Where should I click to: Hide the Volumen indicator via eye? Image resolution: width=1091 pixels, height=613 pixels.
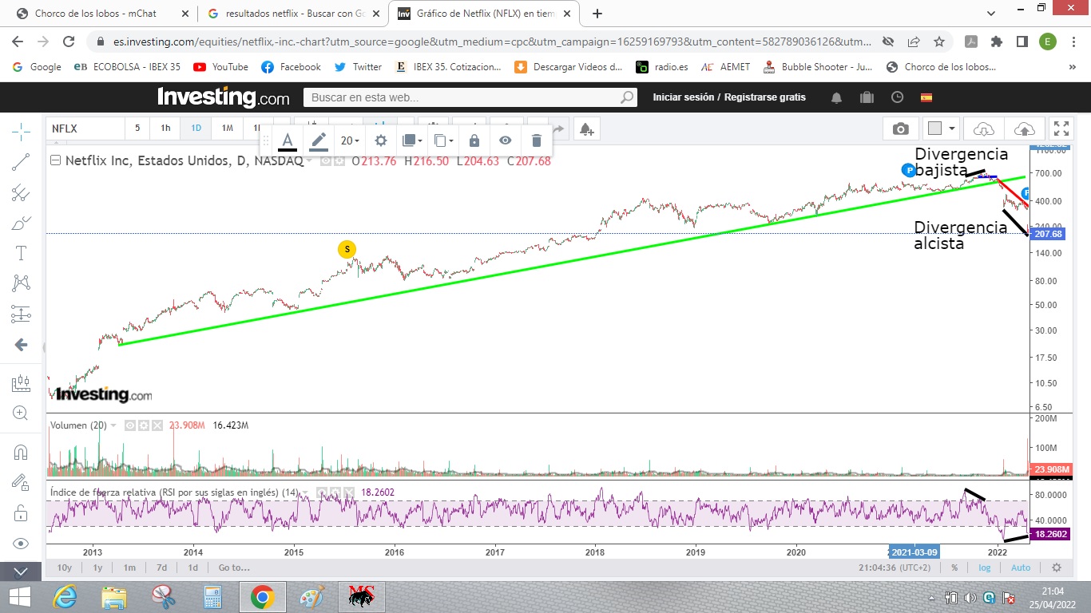(131, 425)
